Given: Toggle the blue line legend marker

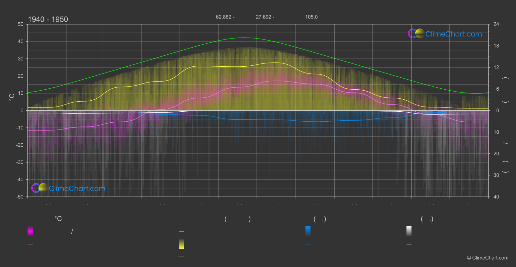Looking at the screenshot, I should (308, 244).
